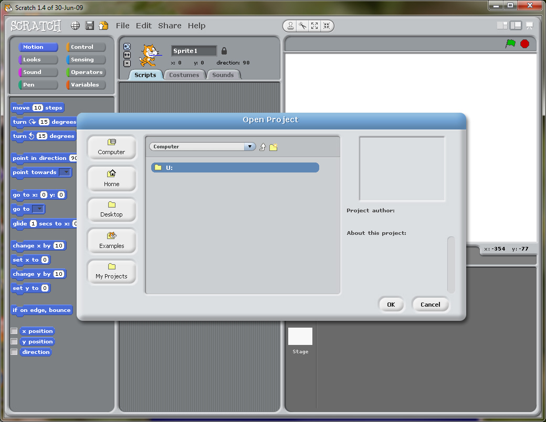Check the x position reporter checkbox
546x422 pixels.
tap(14, 331)
